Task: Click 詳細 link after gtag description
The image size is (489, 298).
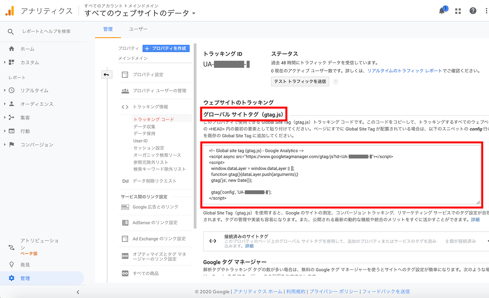Action: point(475,220)
